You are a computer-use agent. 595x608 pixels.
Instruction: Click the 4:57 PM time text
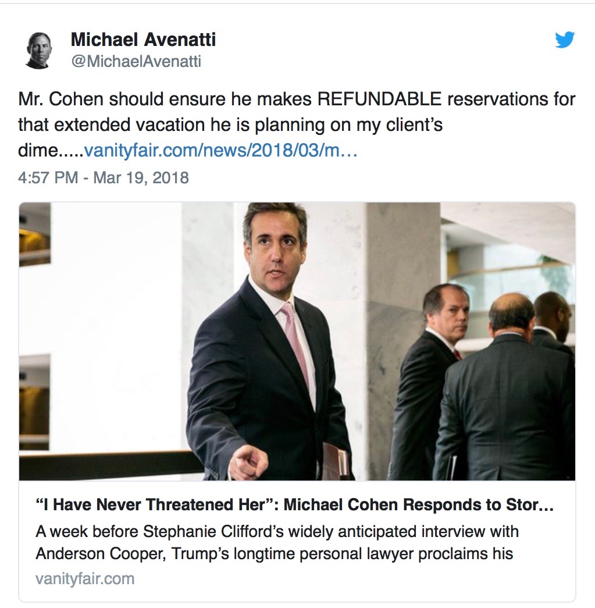tap(48, 177)
